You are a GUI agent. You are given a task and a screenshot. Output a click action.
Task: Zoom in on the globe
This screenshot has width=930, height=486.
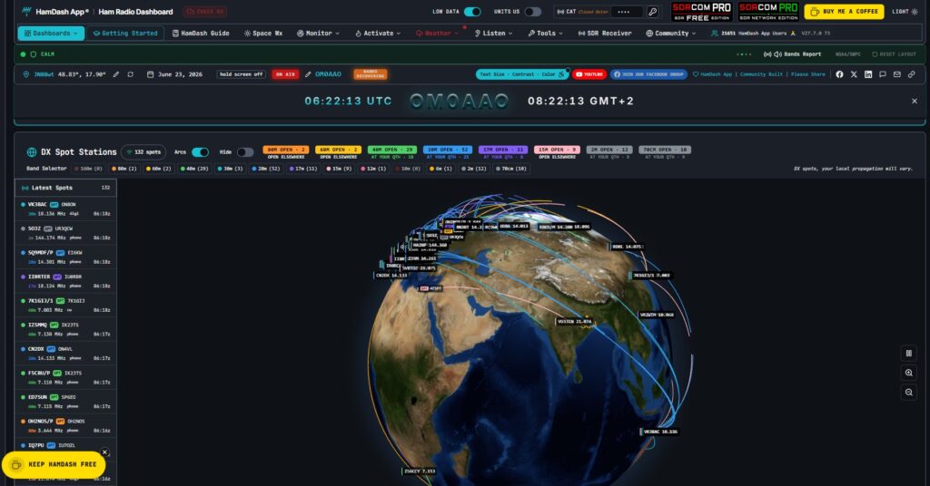click(908, 373)
